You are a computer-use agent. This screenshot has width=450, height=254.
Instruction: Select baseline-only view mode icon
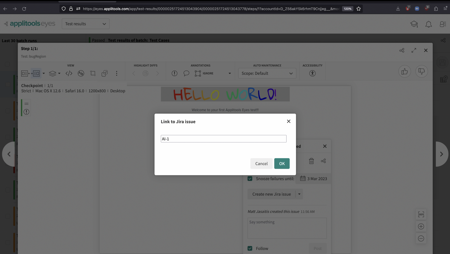[x=25, y=73]
